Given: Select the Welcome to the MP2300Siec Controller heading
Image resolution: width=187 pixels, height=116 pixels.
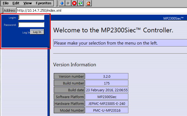Looking at the screenshot, I should click(x=113, y=30).
